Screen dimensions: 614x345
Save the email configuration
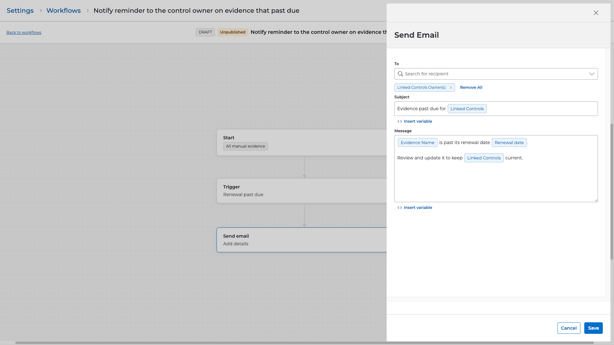point(593,328)
